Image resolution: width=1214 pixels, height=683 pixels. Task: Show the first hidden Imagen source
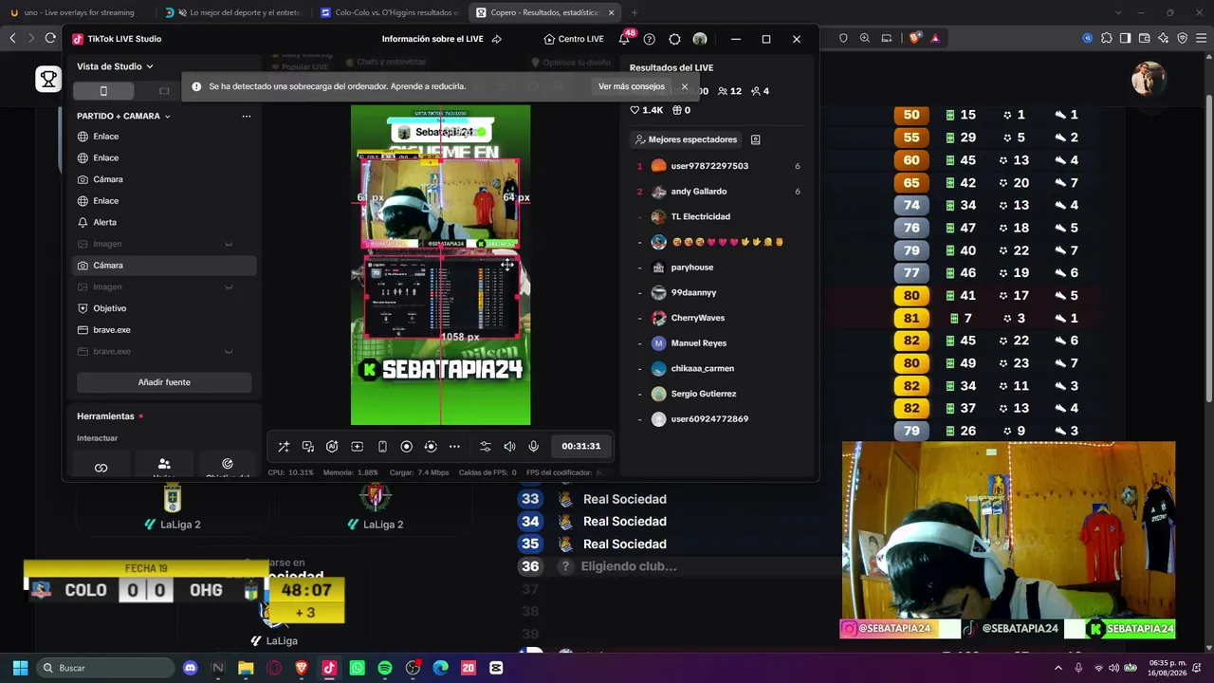point(229,244)
